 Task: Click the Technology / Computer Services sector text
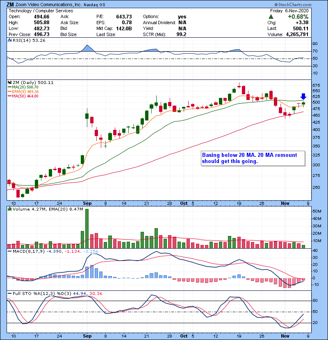(x=41, y=11)
